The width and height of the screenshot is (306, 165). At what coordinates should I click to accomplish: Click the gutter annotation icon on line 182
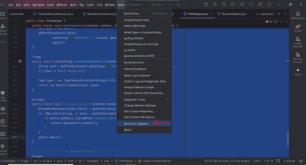coord(20,61)
